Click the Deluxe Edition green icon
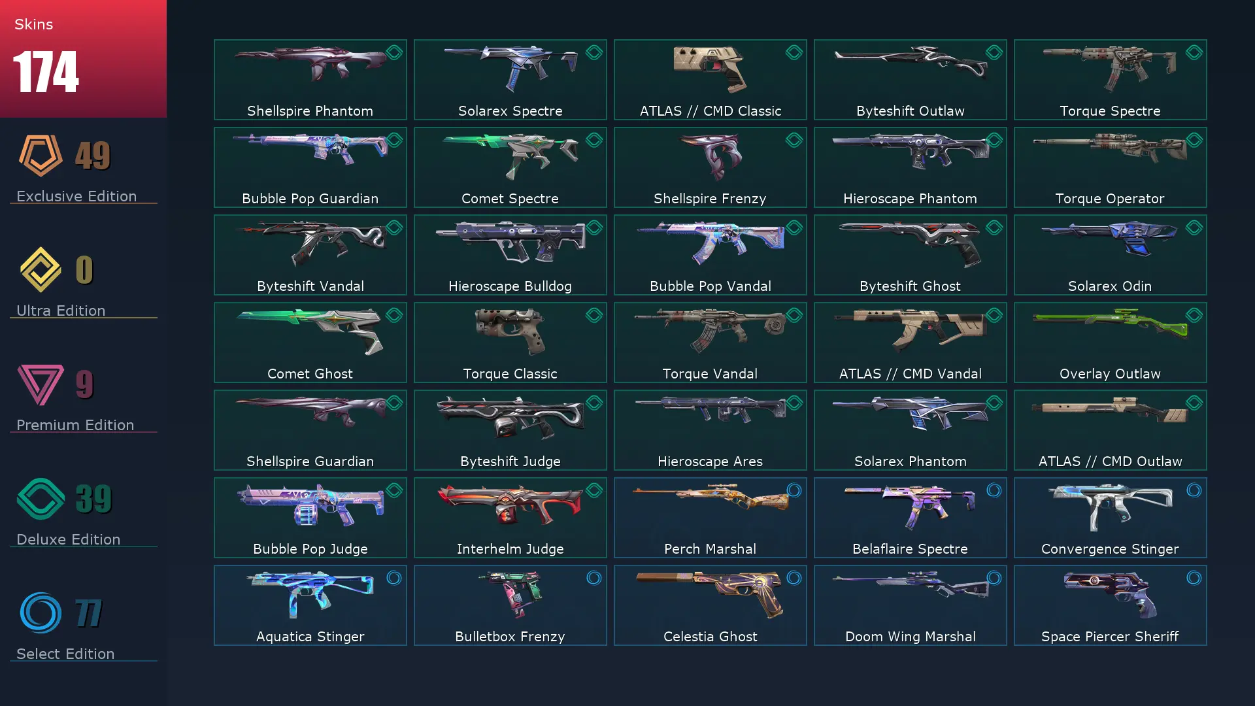This screenshot has height=706, width=1255. (x=41, y=499)
